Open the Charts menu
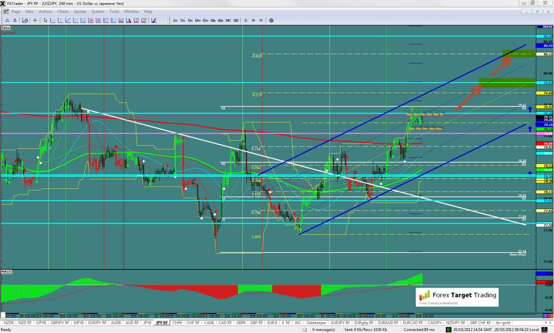The image size is (554, 333). [x=63, y=11]
